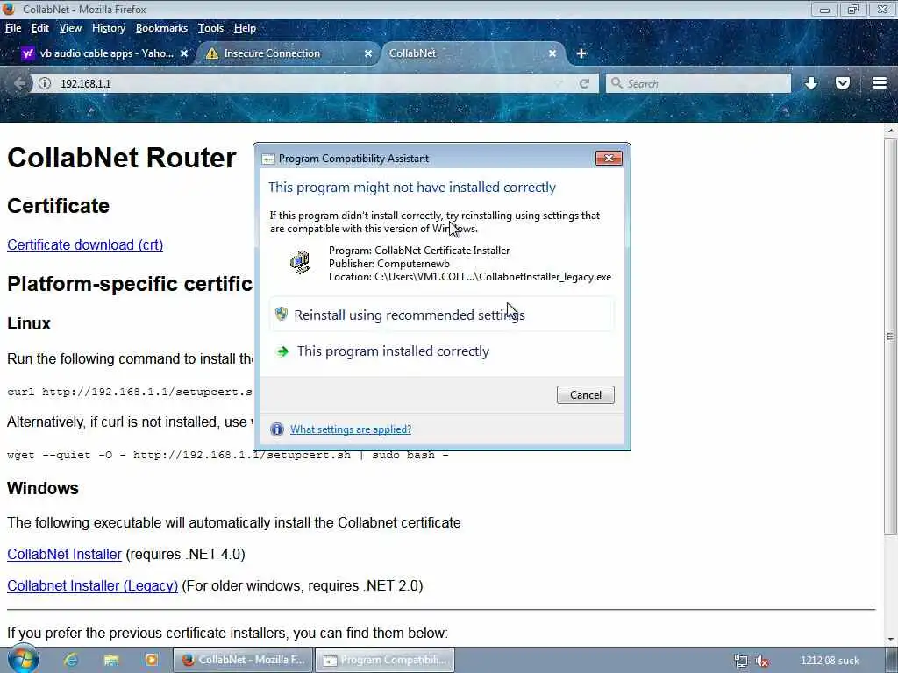
Task: Click the taskbar clock
Action: click(830, 661)
